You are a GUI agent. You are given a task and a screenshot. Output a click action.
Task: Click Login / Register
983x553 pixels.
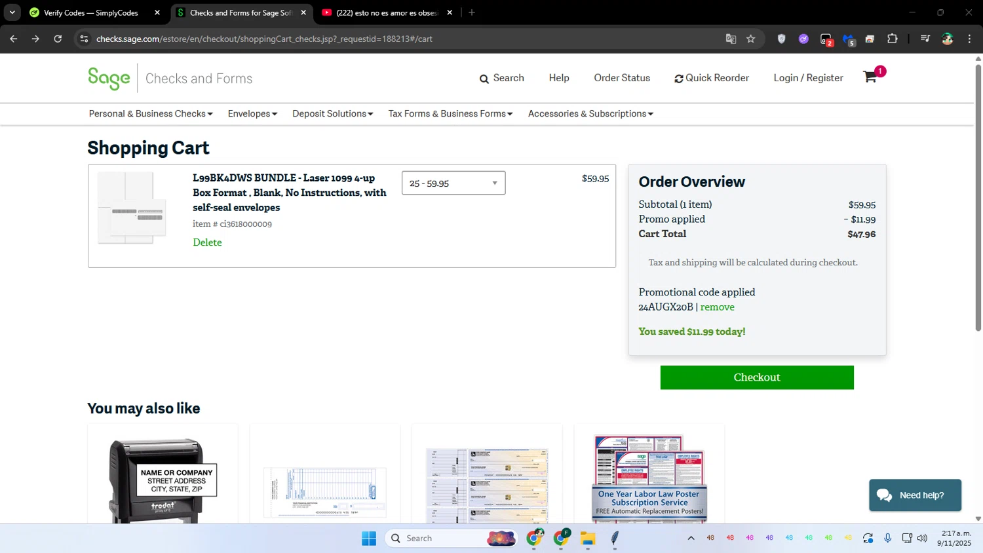pyautogui.click(x=808, y=77)
